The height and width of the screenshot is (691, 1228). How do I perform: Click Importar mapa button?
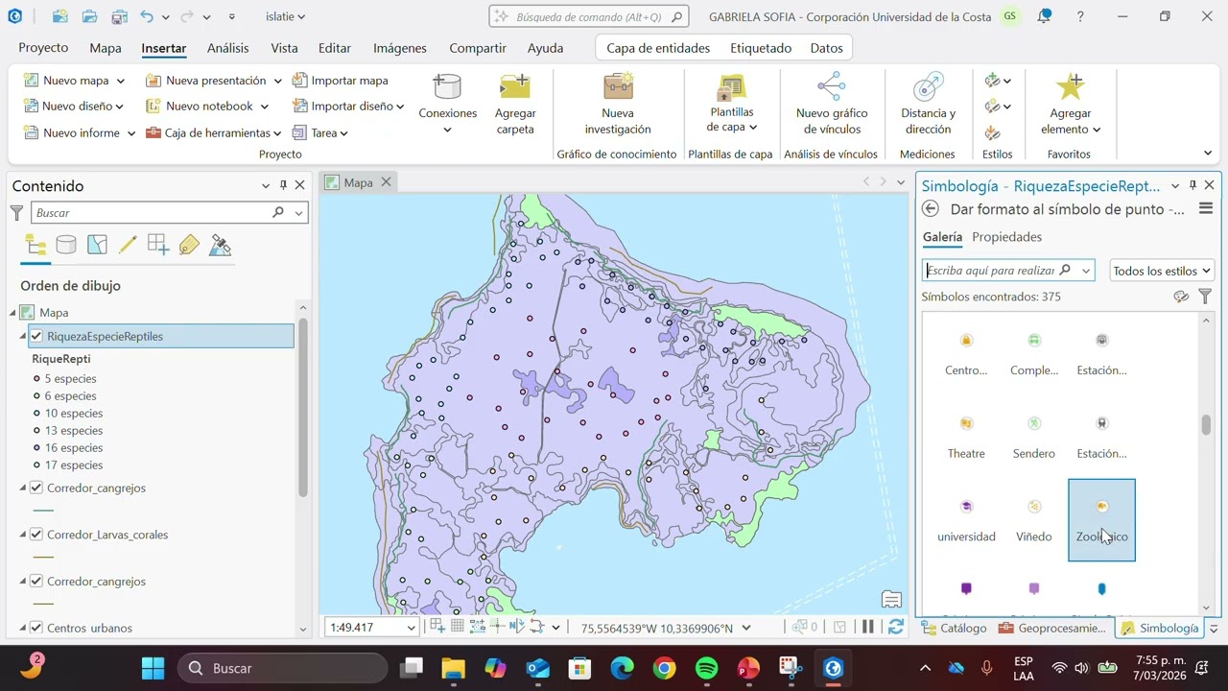point(341,81)
